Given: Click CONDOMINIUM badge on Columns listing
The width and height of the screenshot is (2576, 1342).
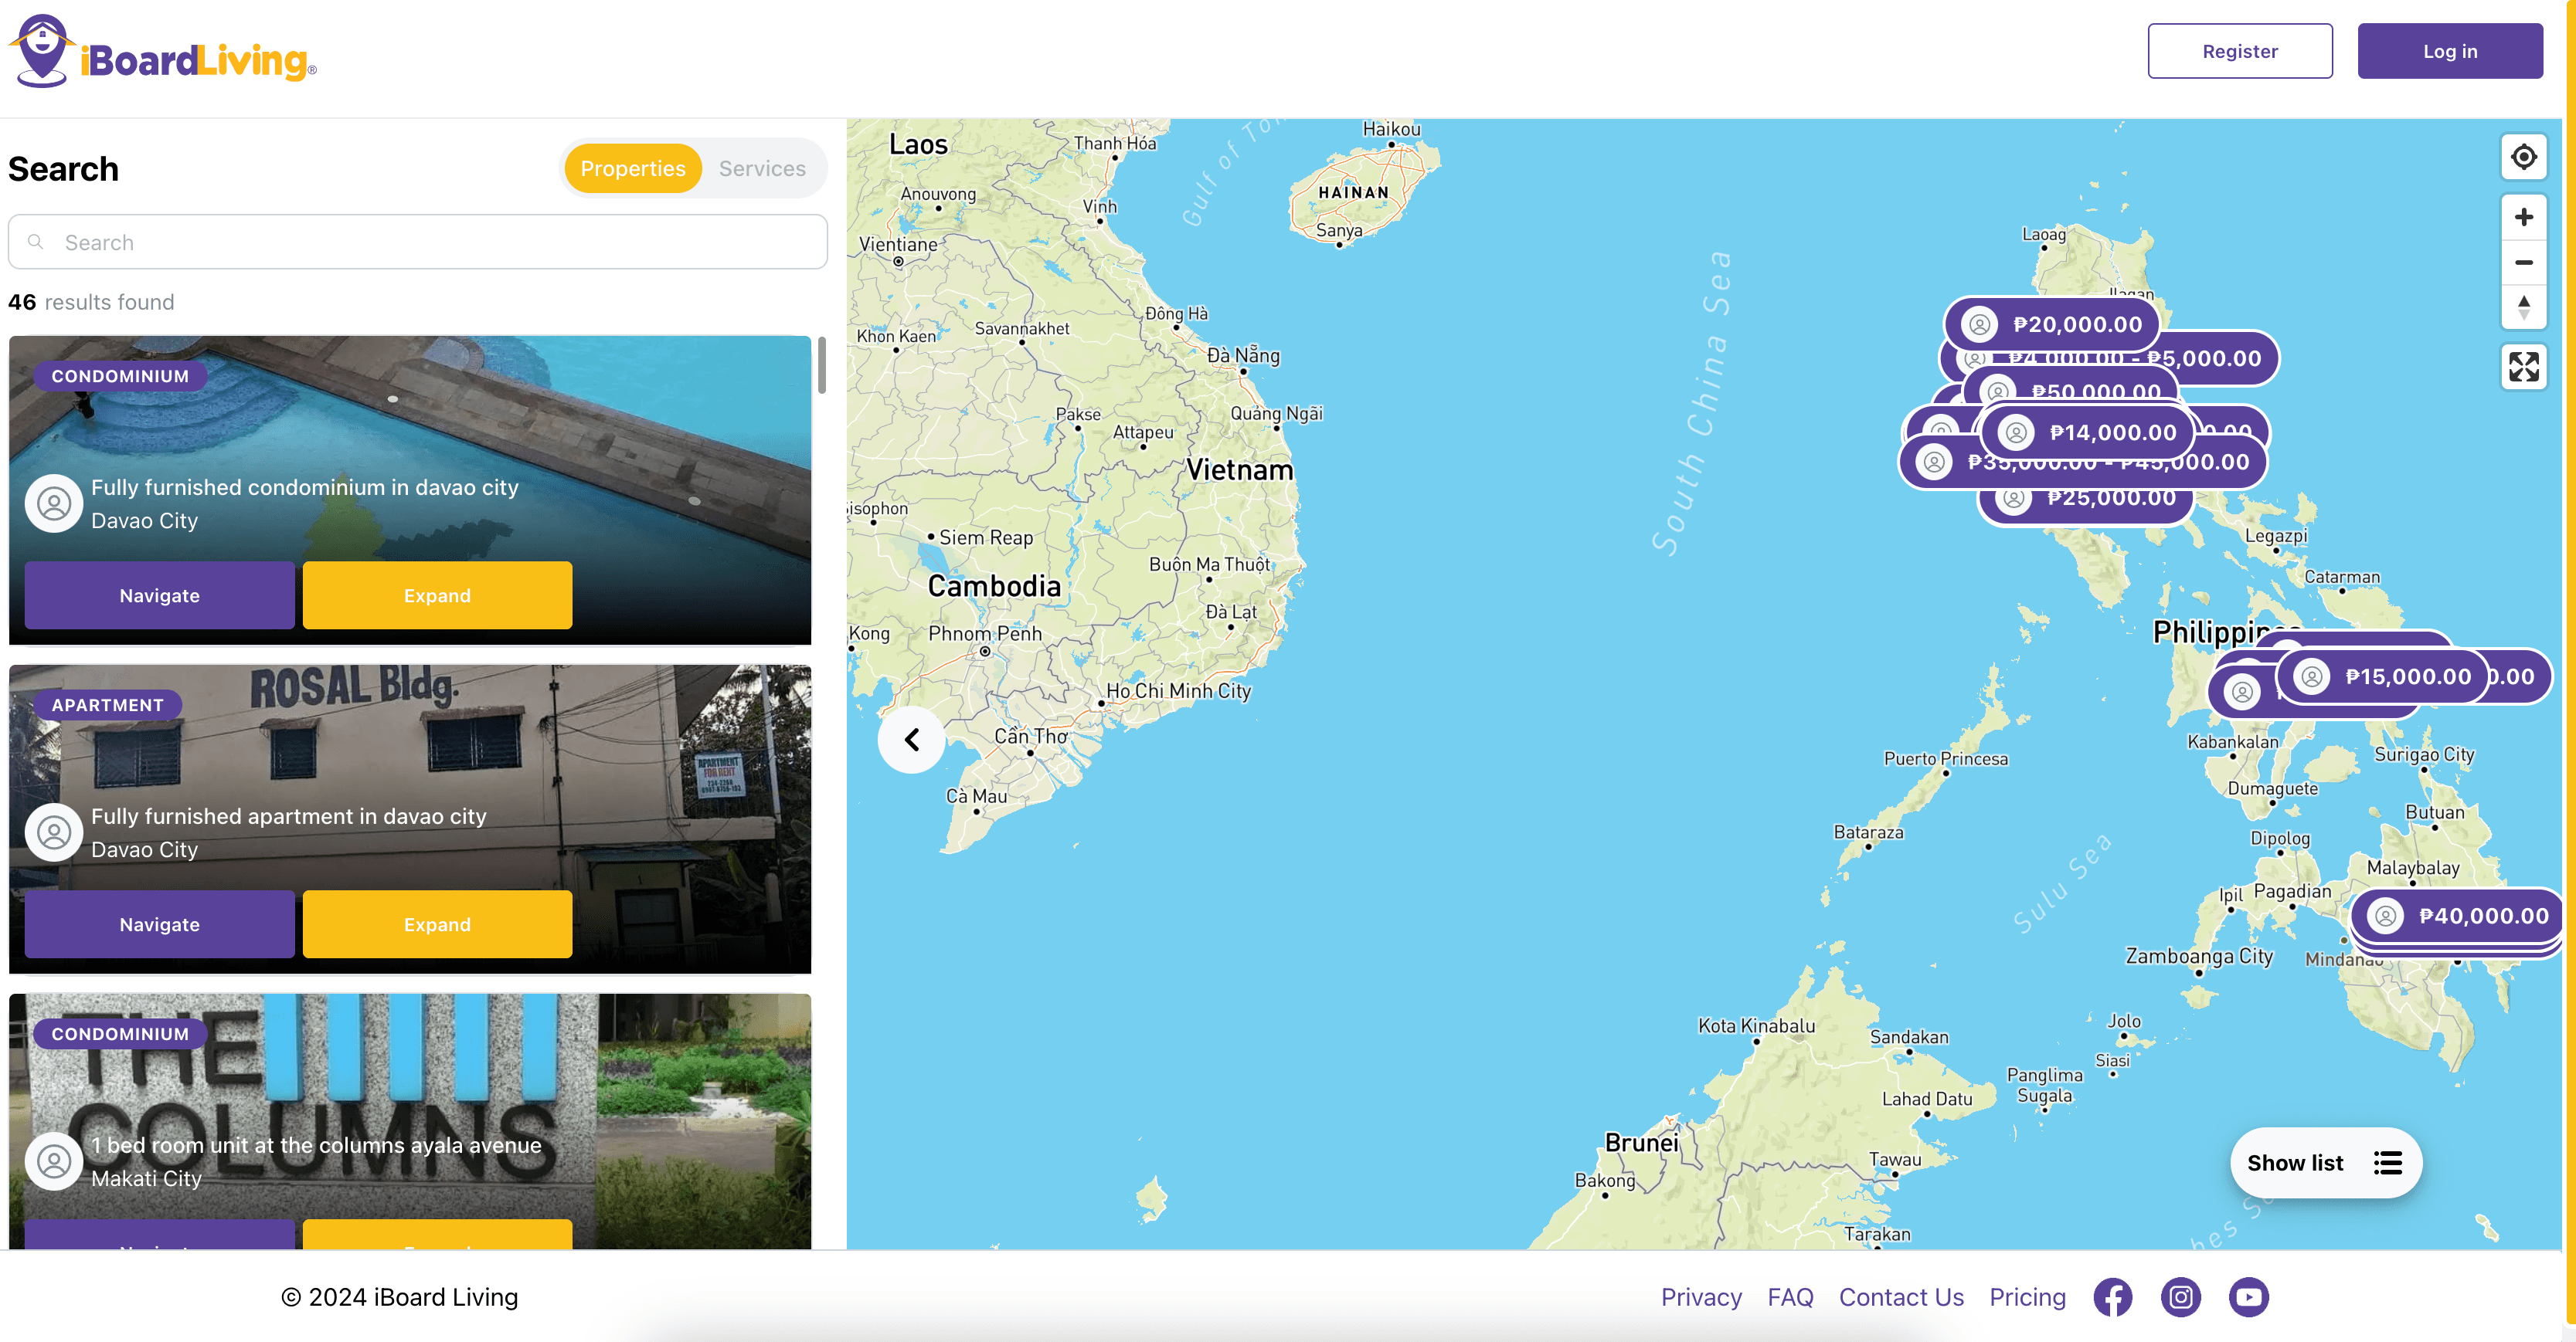Looking at the screenshot, I should (120, 1033).
